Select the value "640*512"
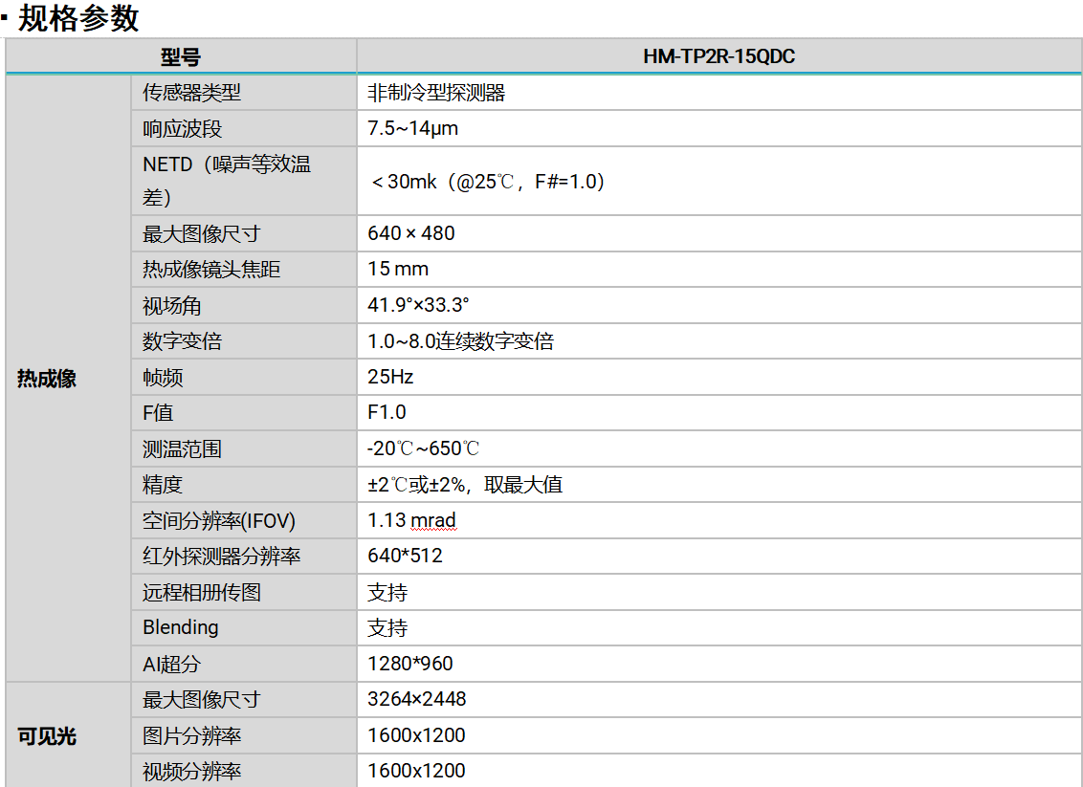Screen dimensions: 1083x787 405,556
